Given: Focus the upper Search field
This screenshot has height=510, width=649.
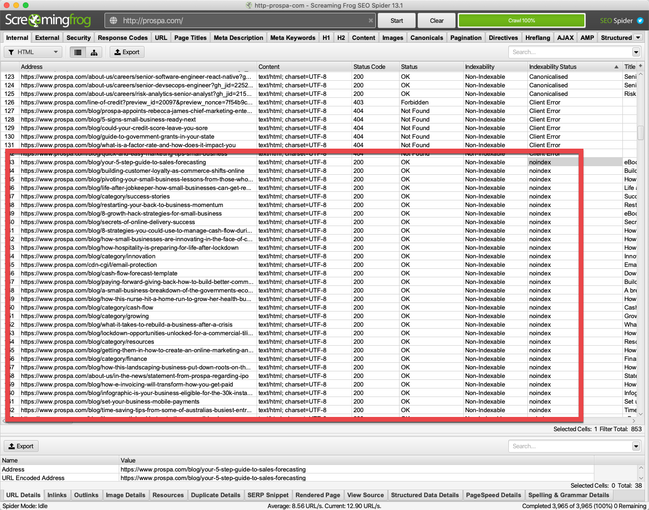Looking at the screenshot, I should pos(570,52).
